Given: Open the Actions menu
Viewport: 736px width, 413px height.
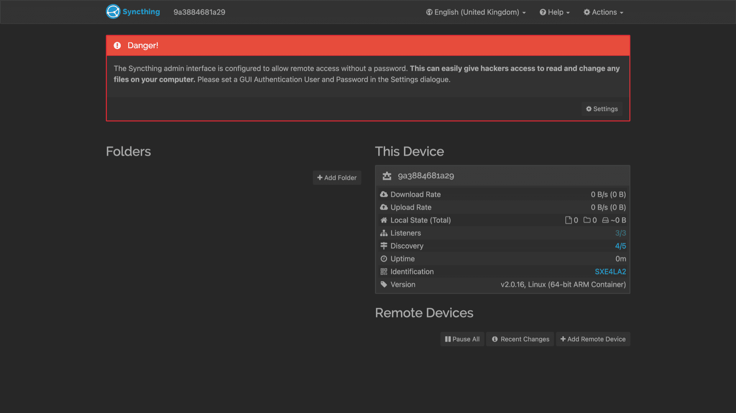Looking at the screenshot, I should (x=603, y=12).
